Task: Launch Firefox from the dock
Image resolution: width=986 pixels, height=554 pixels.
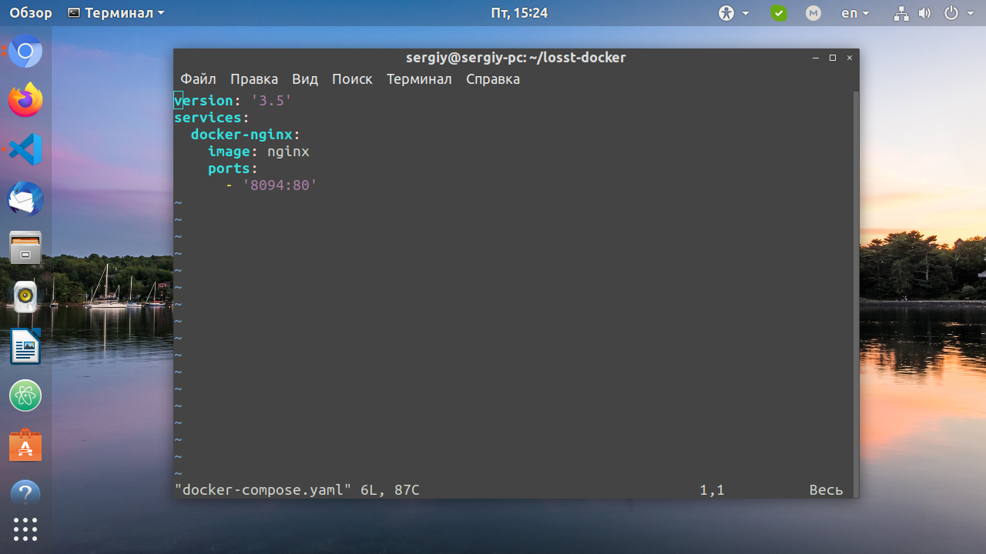Action: tap(25, 100)
